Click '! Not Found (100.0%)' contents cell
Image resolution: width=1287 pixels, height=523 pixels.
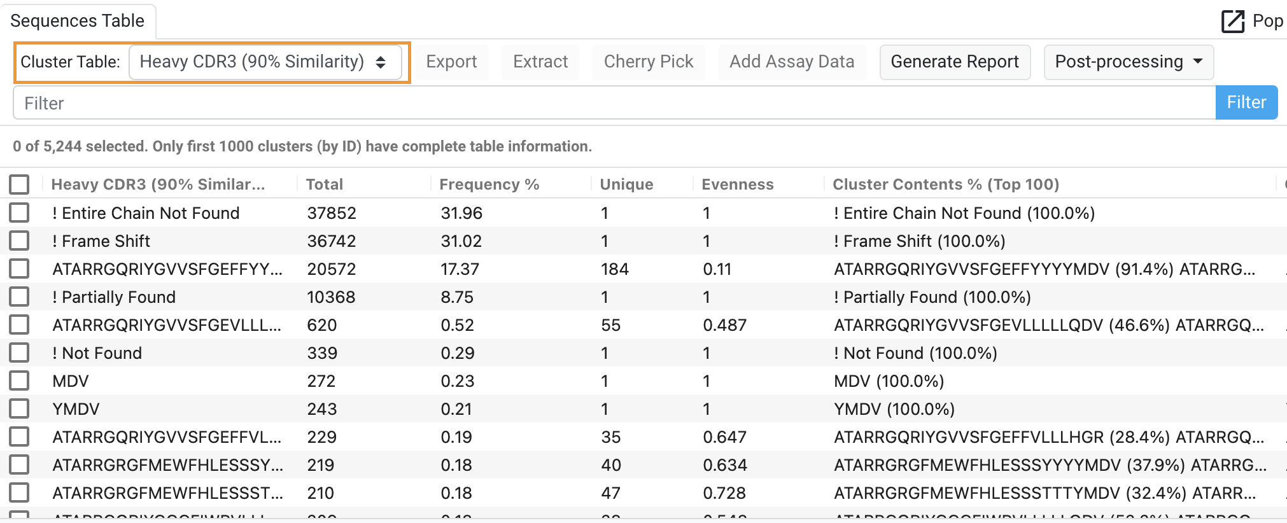[x=915, y=353]
